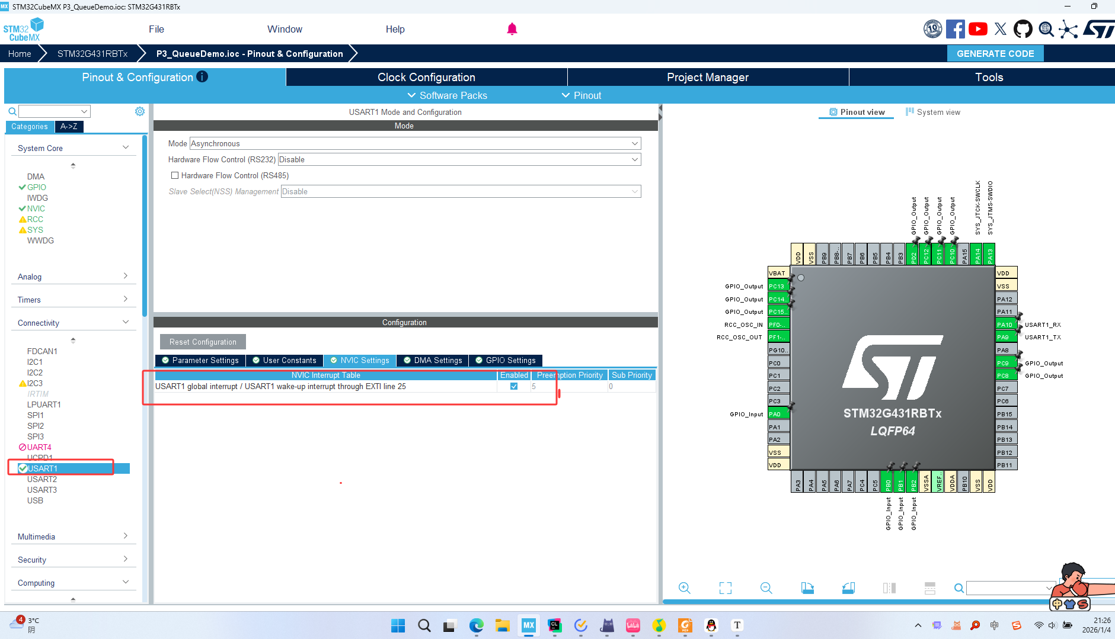Image resolution: width=1115 pixels, height=639 pixels.
Task: Open CLion from the taskbar
Action: (555, 625)
